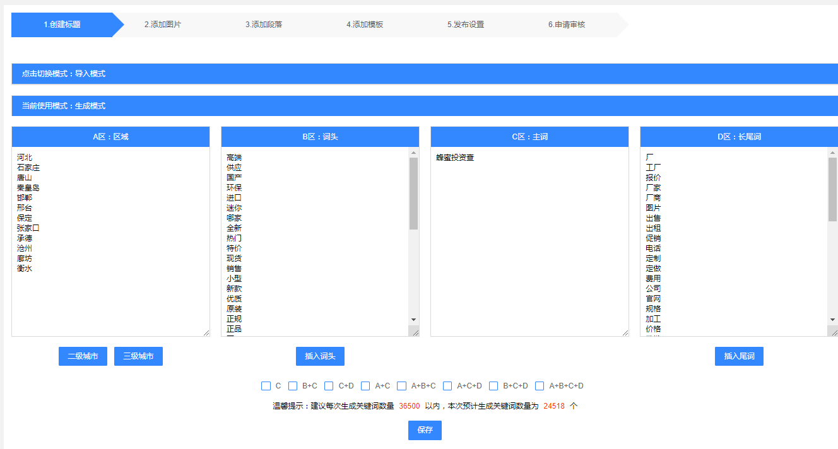The image size is (838, 449).
Task: Click the 三级城市 button
Action: point(138,356)
